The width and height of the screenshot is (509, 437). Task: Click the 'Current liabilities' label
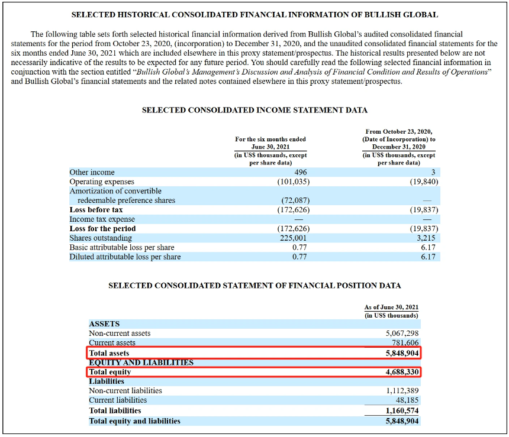point(118,400)
